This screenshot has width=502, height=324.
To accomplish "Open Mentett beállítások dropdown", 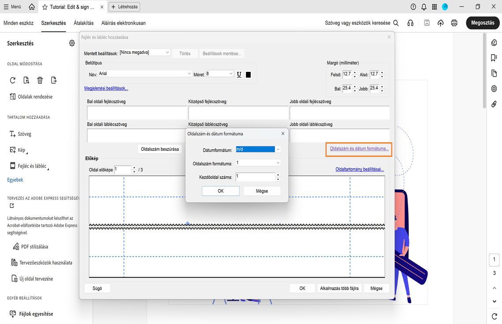I will click(x=145, y=52).
